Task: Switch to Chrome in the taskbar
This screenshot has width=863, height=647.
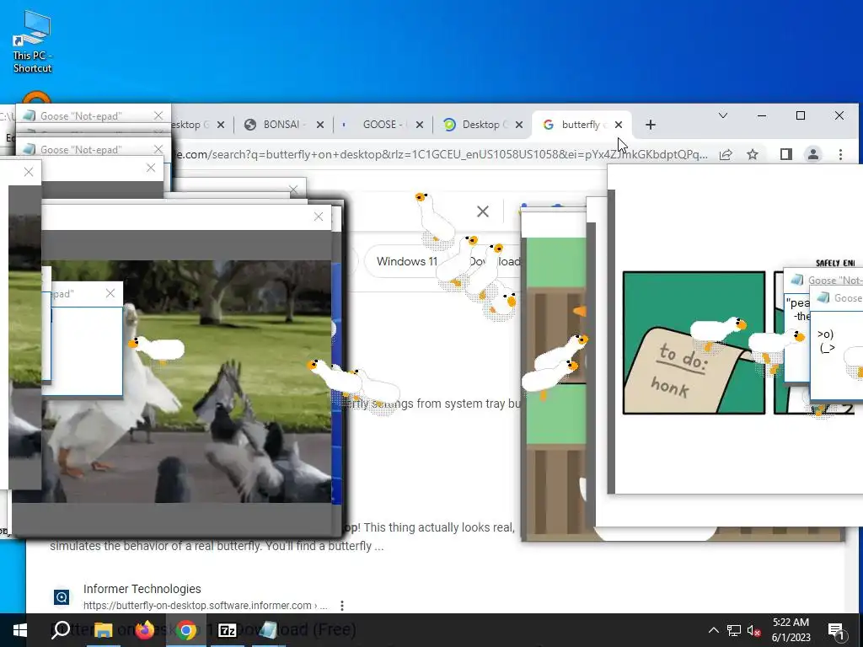Action: point(186,630)
